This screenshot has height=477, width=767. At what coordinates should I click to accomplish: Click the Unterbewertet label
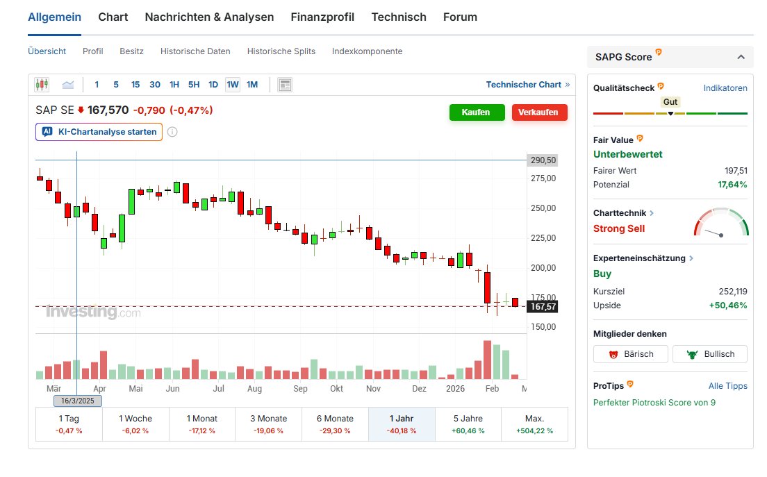[627, 154]
